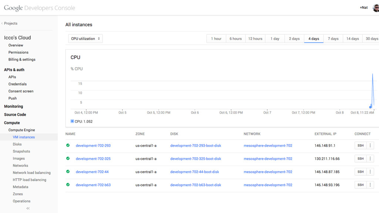This screenshot has width=379, height=213.
Task: Open instance development-702-44
Action: (92, 172)
